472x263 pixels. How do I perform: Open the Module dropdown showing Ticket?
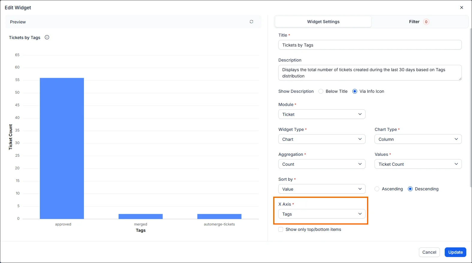tap(322, 114)
